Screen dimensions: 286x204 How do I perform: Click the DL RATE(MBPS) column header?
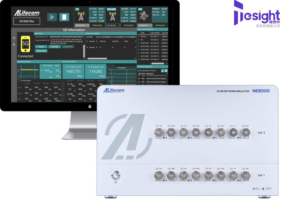point(105,37)
